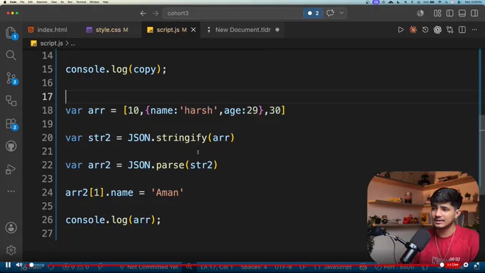The height and width of the screenshot is (273, 485).
Task: Customize layout from the title bar icon
Action: (437, 14)
